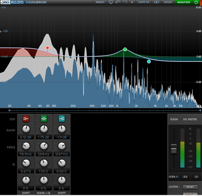202x196 pixels.
Task: Toggle the cyan high-shelf band ON button
Action: pyautogui.click(x=62, y=119)
